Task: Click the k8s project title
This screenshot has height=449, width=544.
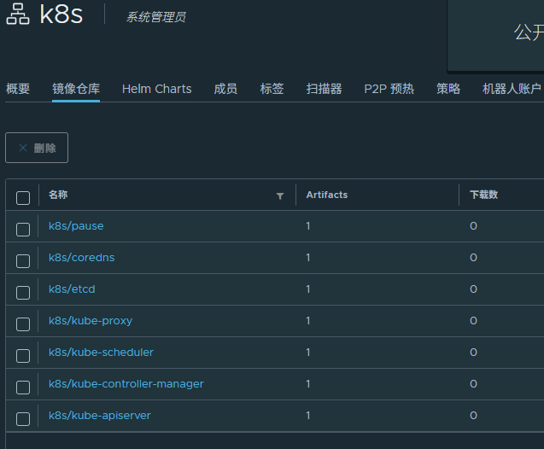Action: click(x=61, y=15)
